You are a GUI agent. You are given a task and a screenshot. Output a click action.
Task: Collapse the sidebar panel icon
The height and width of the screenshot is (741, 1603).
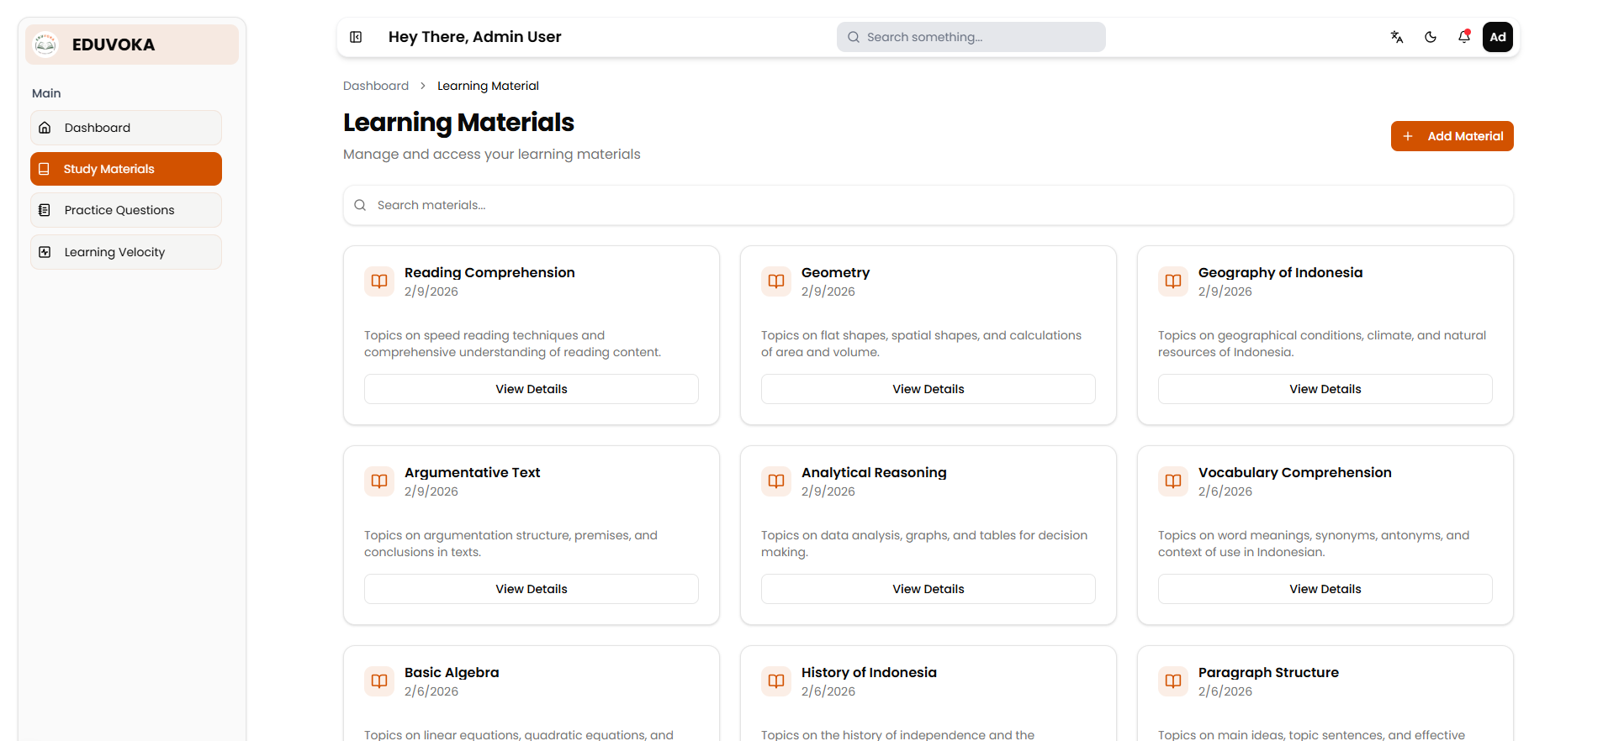pos(356,37)
